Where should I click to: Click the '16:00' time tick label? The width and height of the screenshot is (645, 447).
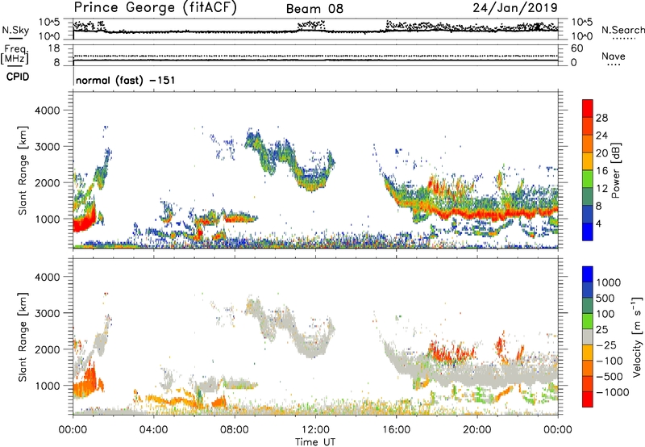(x=396, y=430)
